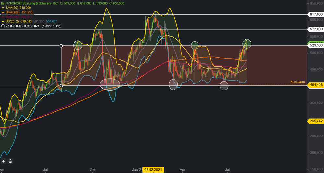This screenshot has height=173, width=324.
Task: Click the download arrow icon at bottom left
Action: tap(4, 161)
